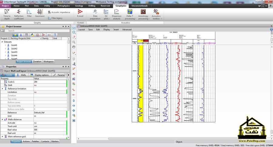Open the Markers bottom tab
The image size is (273, 147).
tap(55, 142)
